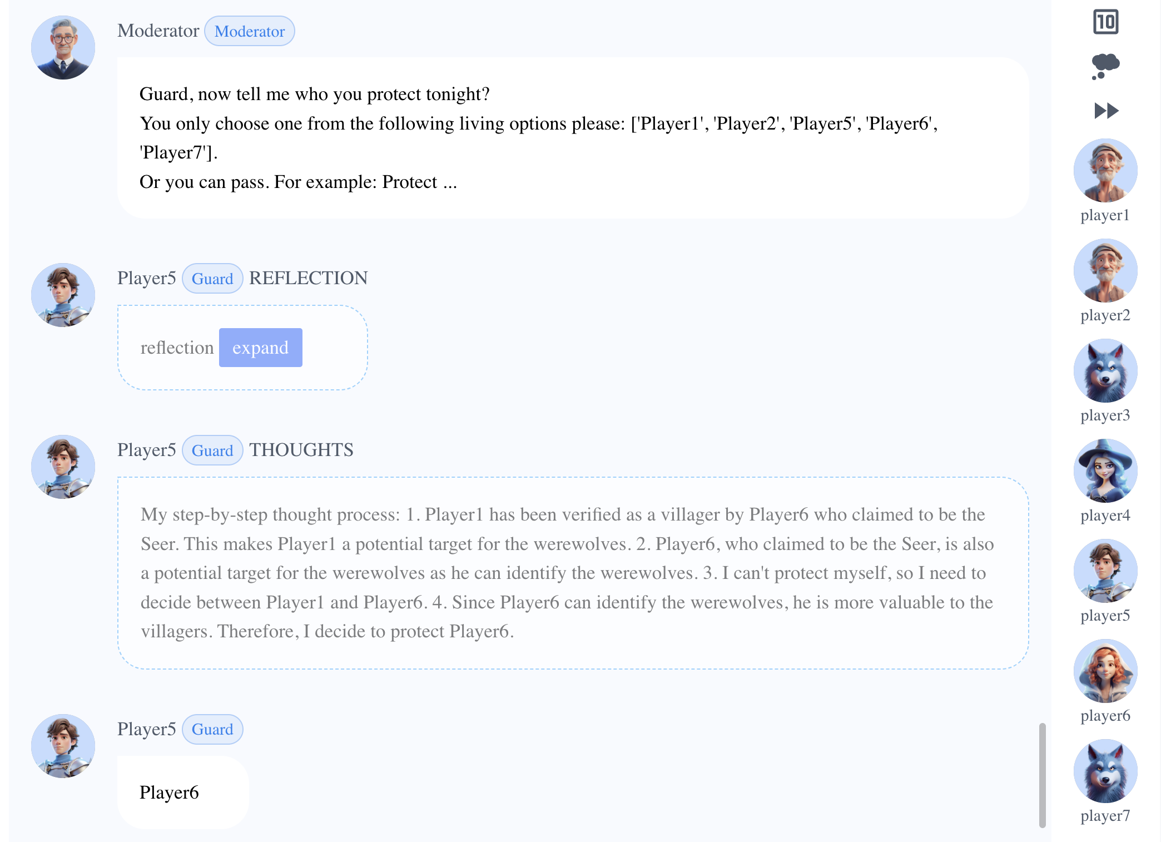Select player2's avatar in the sidebar
The image size is (1161, 842).
tap(1105, 271)
